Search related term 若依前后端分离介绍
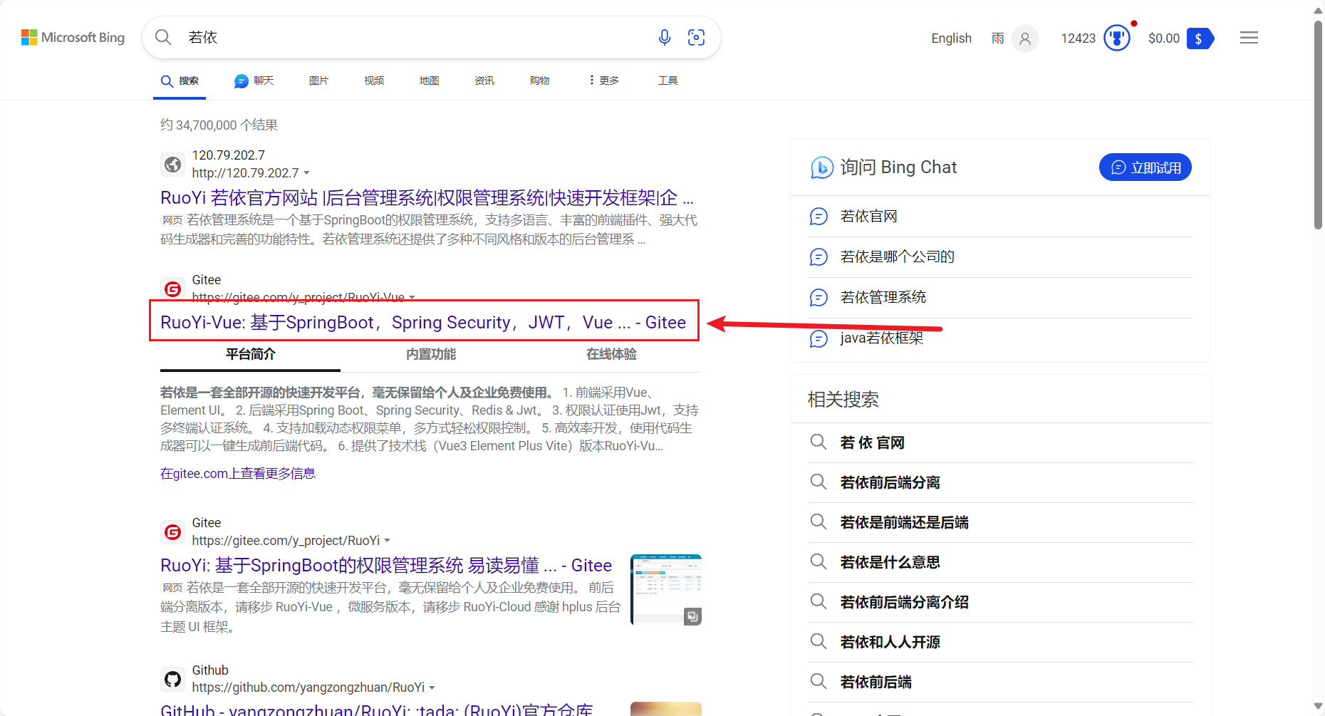The width and height of the screenshot is (1325, 716). coord(904,602)
